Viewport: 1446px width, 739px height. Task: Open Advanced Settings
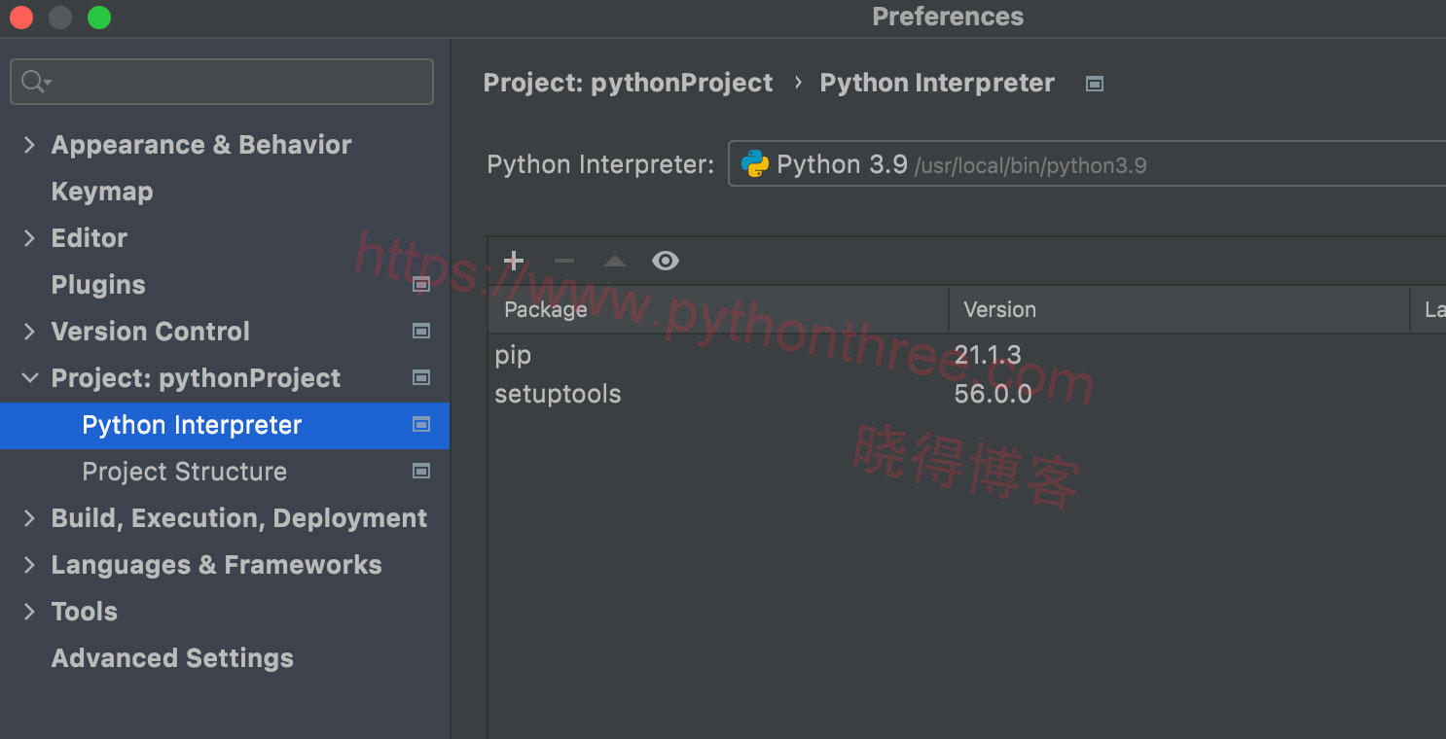[172, 658]
